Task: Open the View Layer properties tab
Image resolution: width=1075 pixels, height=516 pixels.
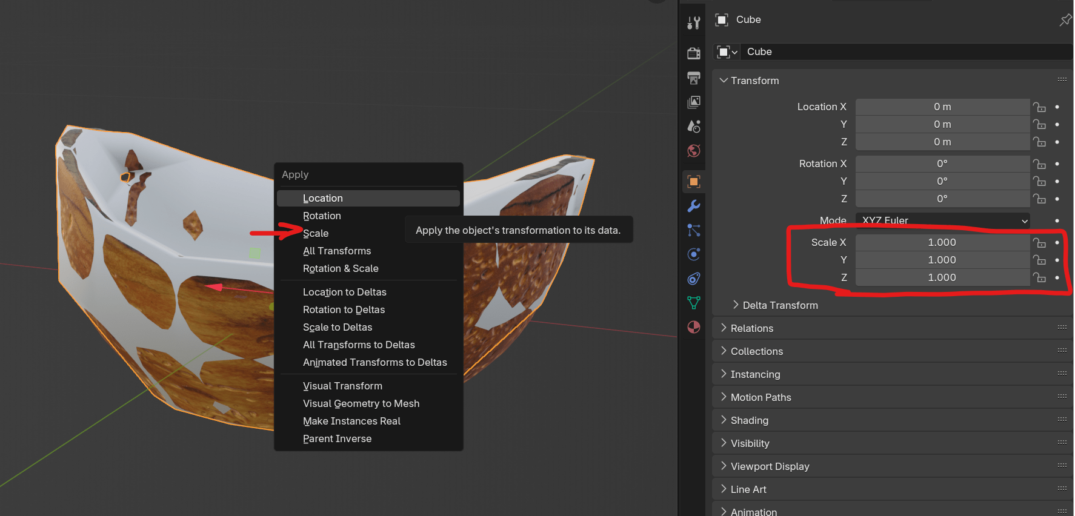Action: [x=694, y=102]
